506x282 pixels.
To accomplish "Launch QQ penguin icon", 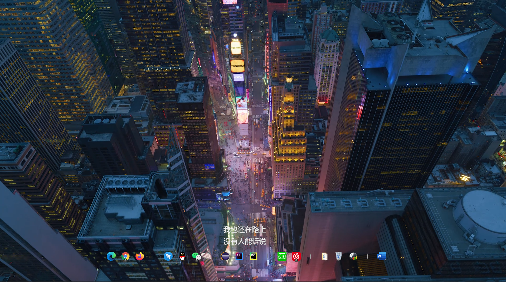I will coord(182,256).
